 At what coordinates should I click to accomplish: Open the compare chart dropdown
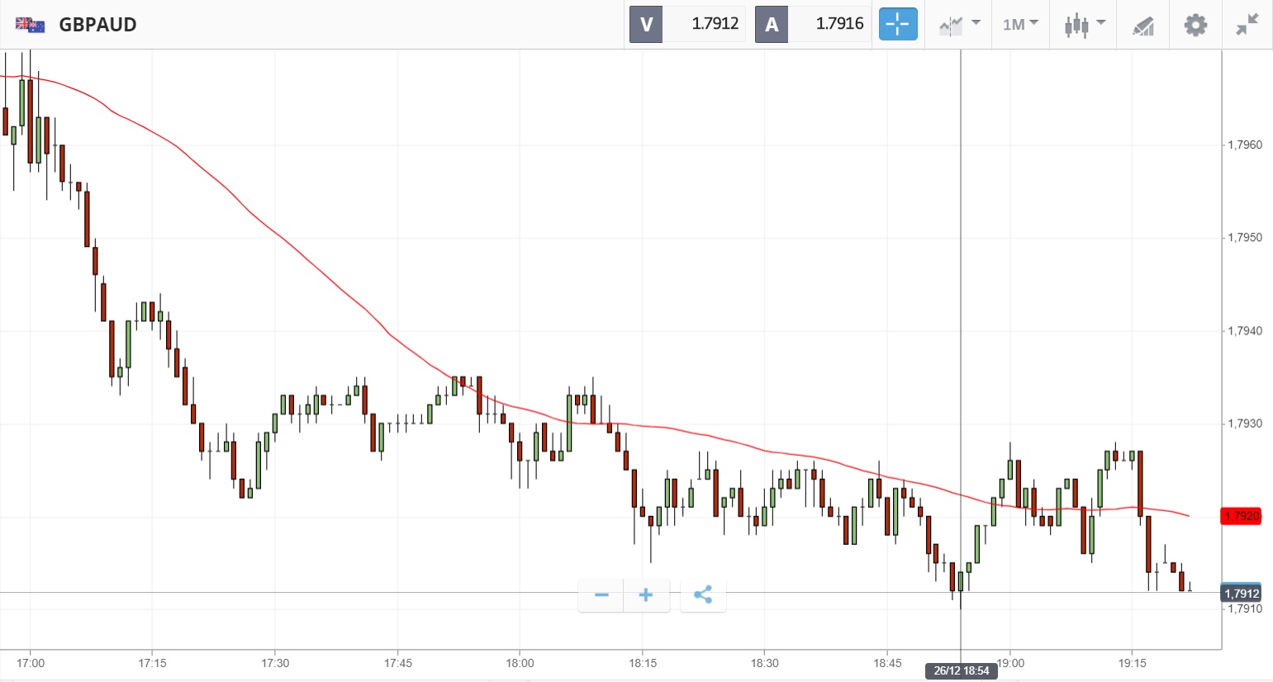(x=959, y=24)
